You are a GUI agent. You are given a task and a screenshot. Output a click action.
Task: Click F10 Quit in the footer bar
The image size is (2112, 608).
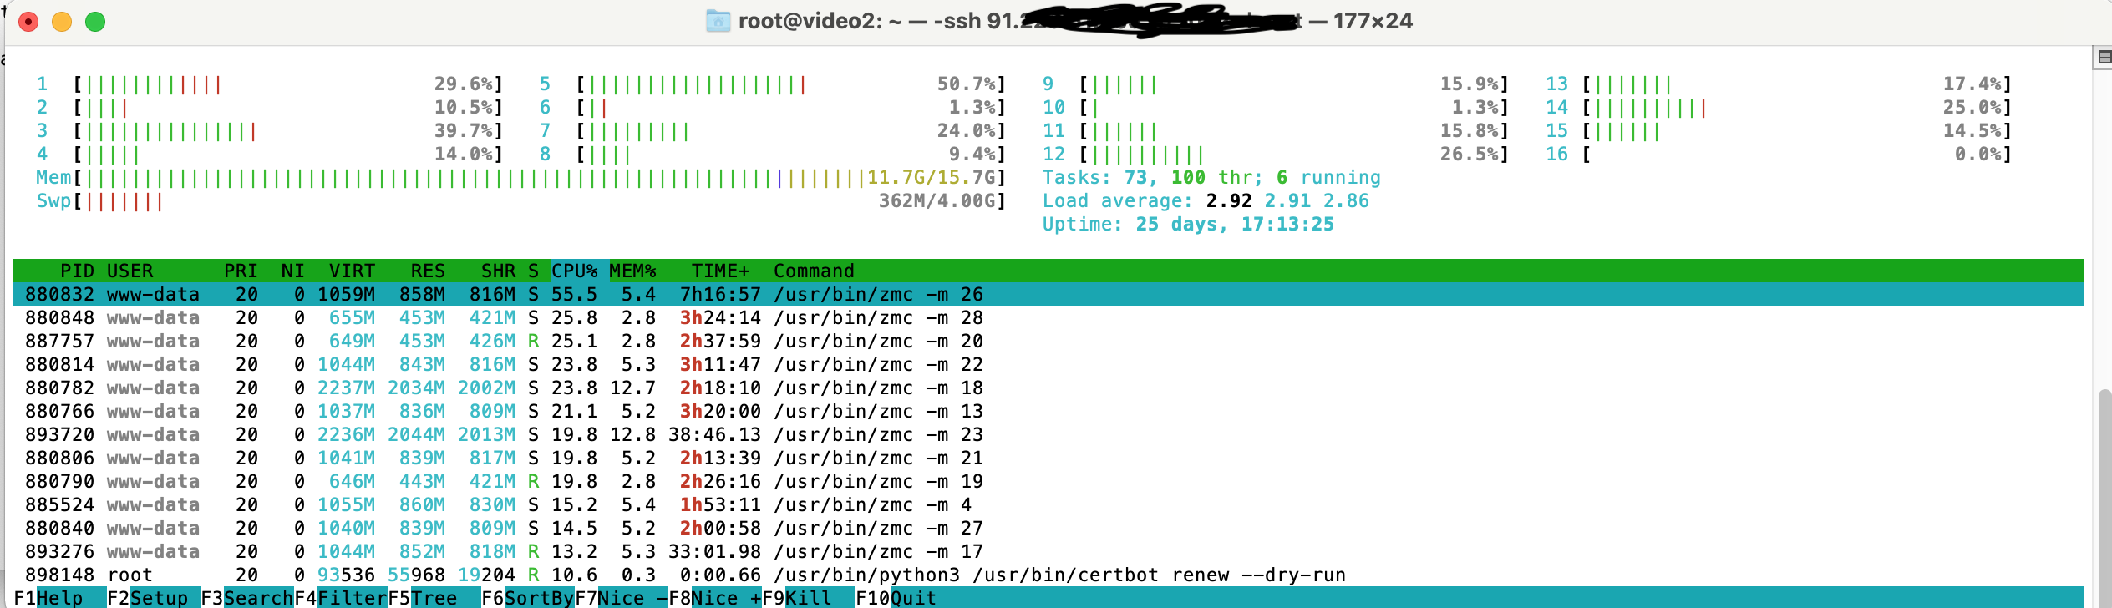[x=896, y=598]
